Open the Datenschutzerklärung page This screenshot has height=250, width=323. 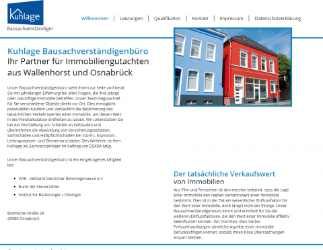(x=278, y=18)
